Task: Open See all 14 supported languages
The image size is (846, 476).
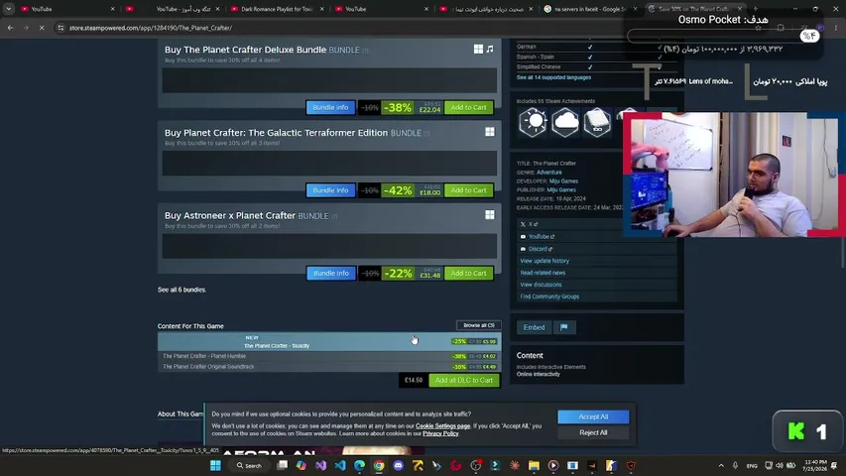Action: pos(553,77)
